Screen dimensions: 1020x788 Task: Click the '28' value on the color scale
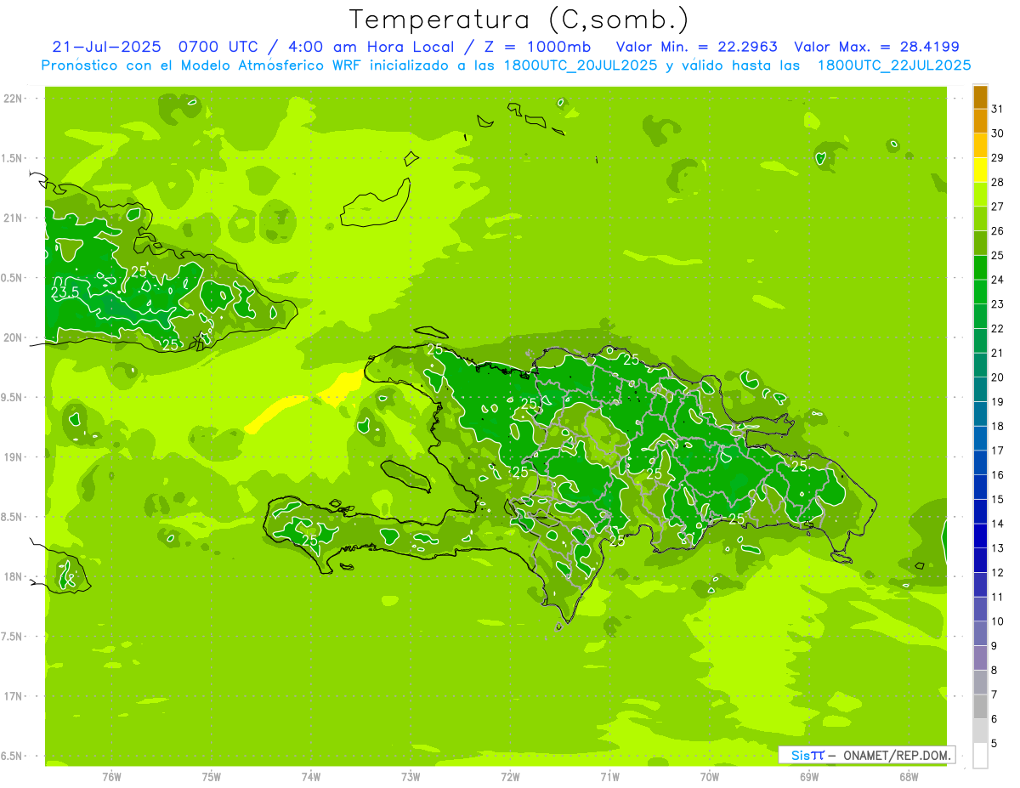point(998,182)
